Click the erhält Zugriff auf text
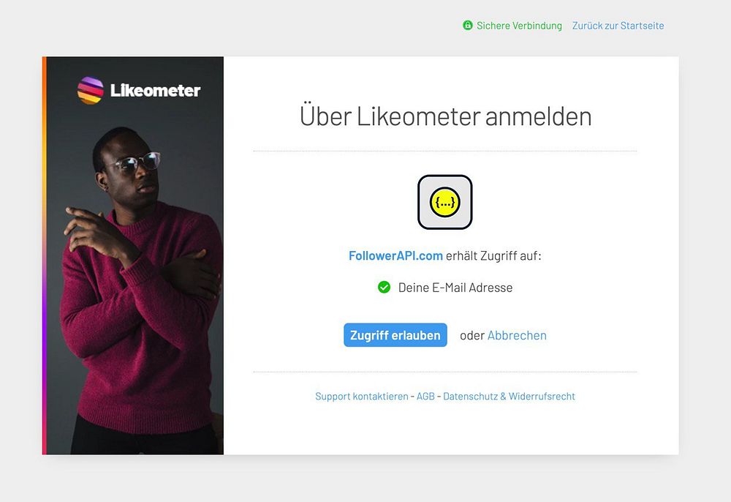 (x=493, y=255)
